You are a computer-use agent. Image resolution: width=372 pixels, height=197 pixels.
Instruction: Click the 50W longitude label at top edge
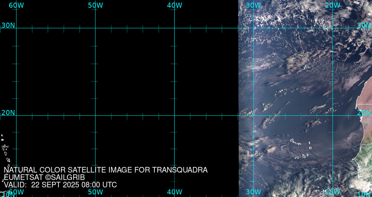95,5
